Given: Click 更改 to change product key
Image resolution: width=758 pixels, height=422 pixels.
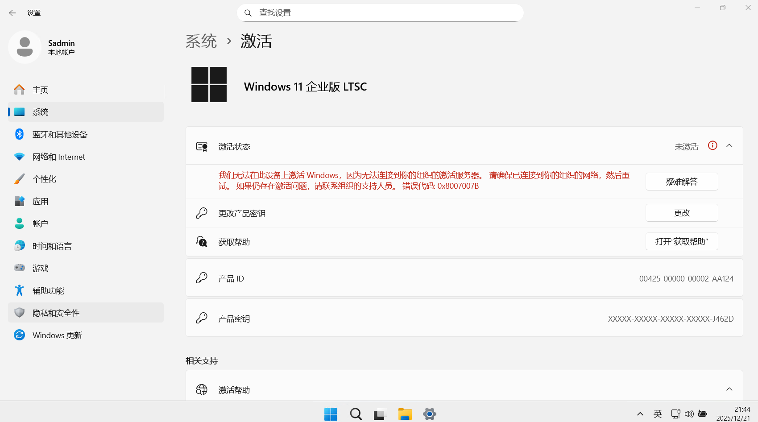Looking at the screenshot, I should [x=681, y=213].
